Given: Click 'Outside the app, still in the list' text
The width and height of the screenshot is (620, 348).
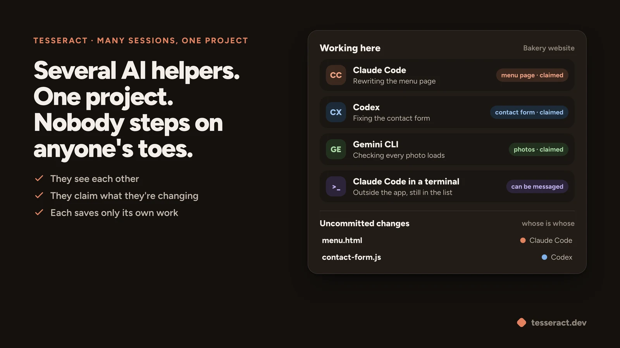Looking at the screenshot, I should [402, 193].
